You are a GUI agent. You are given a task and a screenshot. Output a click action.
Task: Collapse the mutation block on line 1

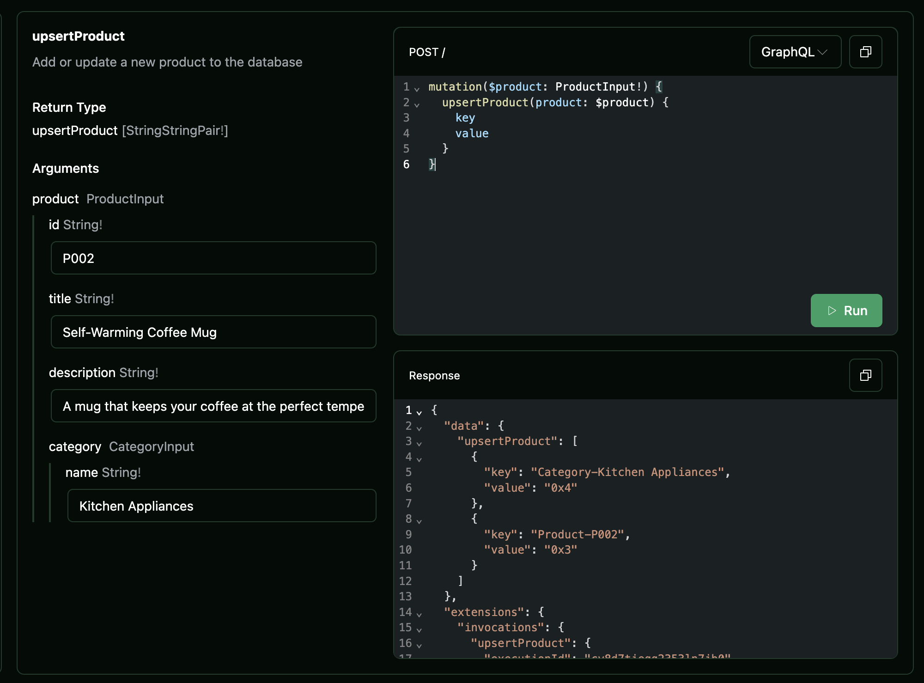click(417, 88)
